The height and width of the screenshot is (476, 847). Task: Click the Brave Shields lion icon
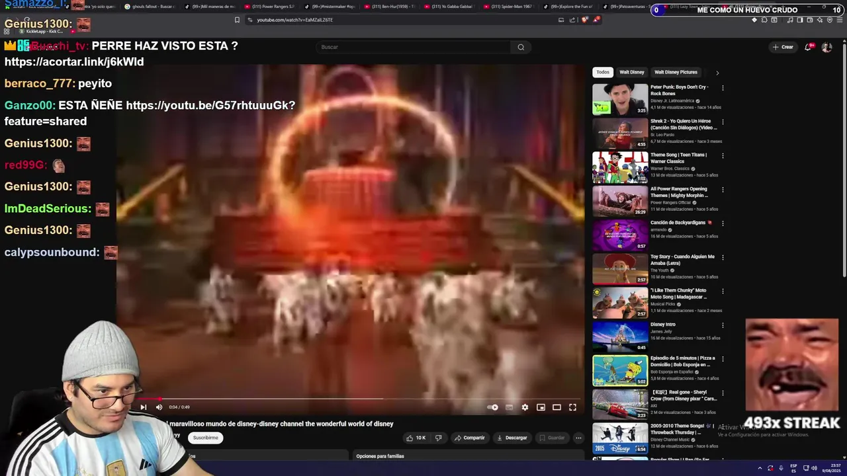pos(584,20)
